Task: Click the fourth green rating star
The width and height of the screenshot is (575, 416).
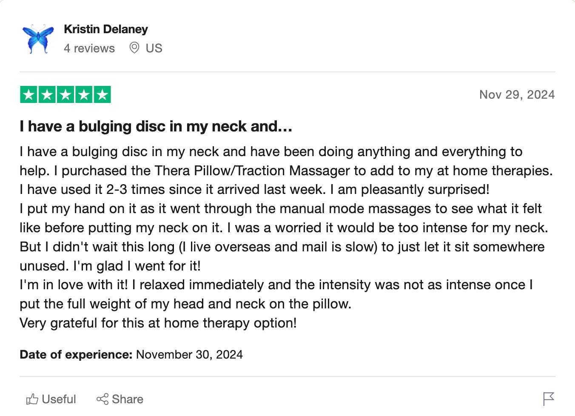Action: click(84, 95)
